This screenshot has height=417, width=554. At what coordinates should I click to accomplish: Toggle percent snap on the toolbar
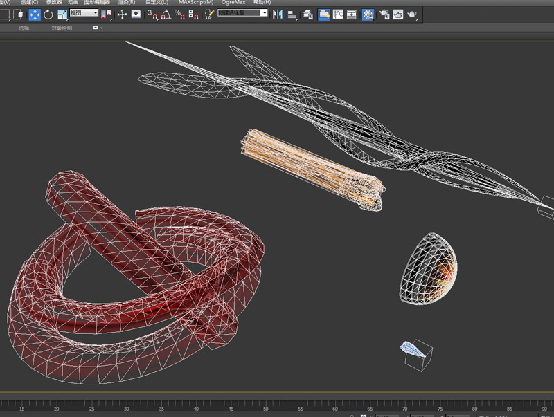(179, 14)
